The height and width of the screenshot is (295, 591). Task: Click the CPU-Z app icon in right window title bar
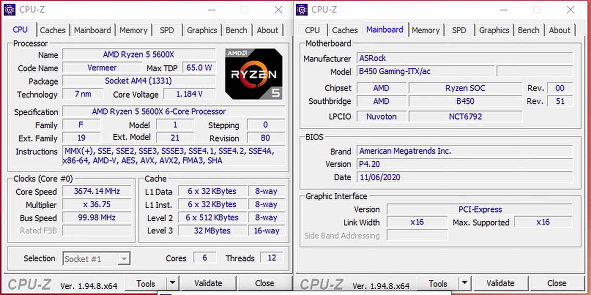(302, 9)
